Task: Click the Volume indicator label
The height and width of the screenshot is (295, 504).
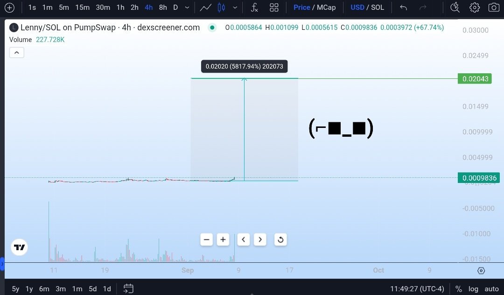Action: [21, 40]
